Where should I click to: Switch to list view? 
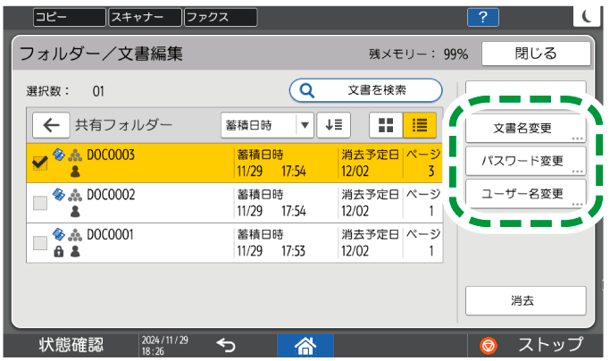(x=420, y=125)
